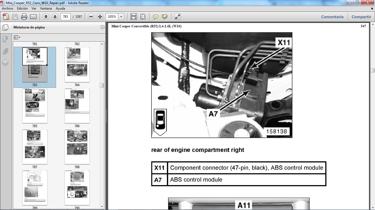The height and width of the screenshot is (210, 375).
Task: Select page 786 thumbnail
Action: (x=77, y=106)
